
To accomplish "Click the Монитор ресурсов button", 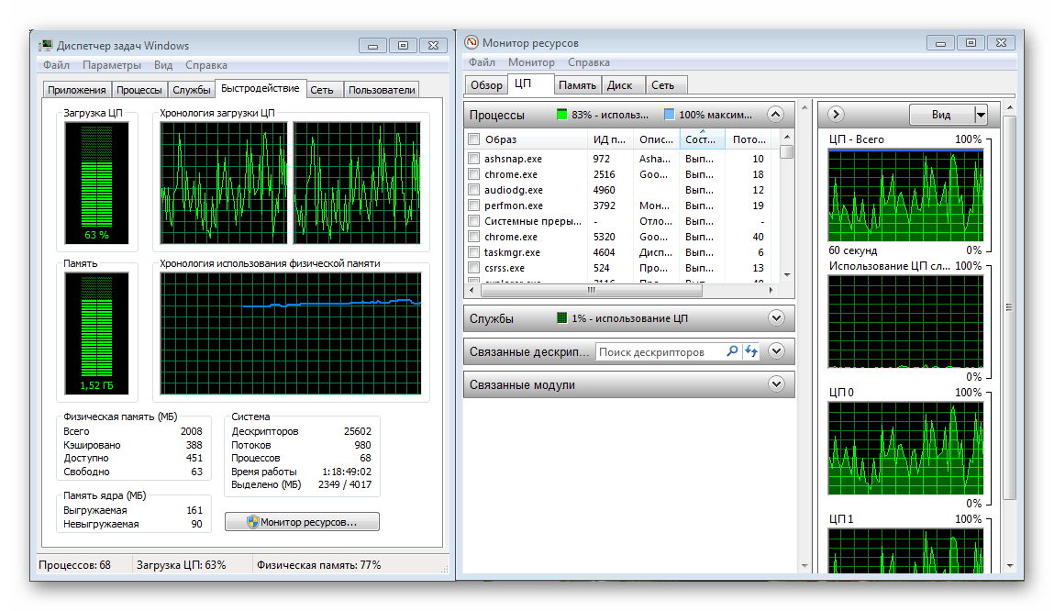I will pyautogui.click(x=302, y=522).
